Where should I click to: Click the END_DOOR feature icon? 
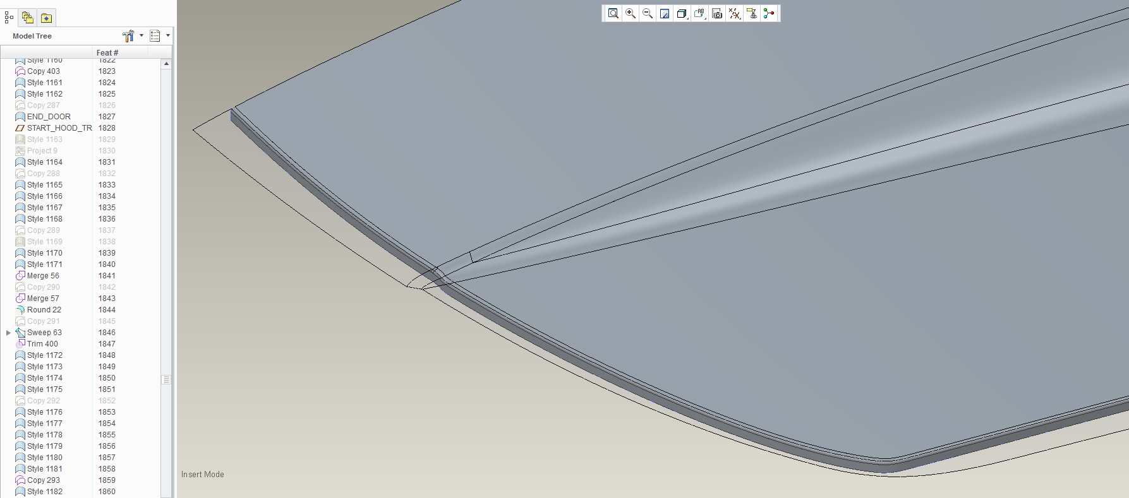20,117
